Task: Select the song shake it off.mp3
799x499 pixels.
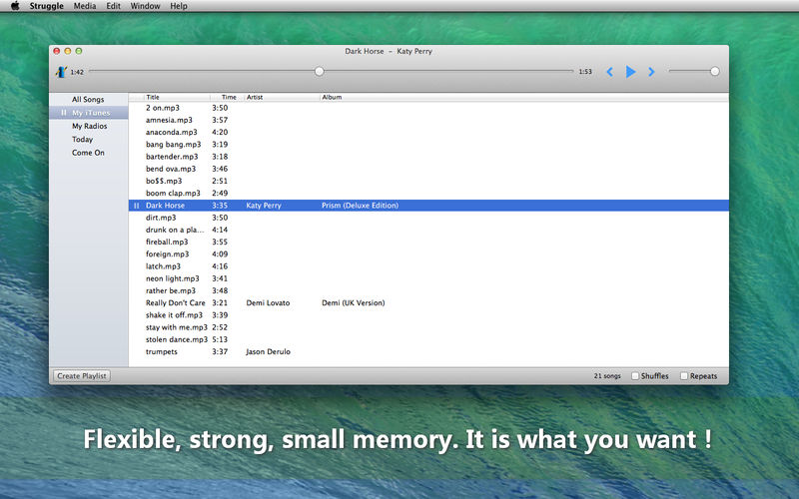Action: [174, 315]
